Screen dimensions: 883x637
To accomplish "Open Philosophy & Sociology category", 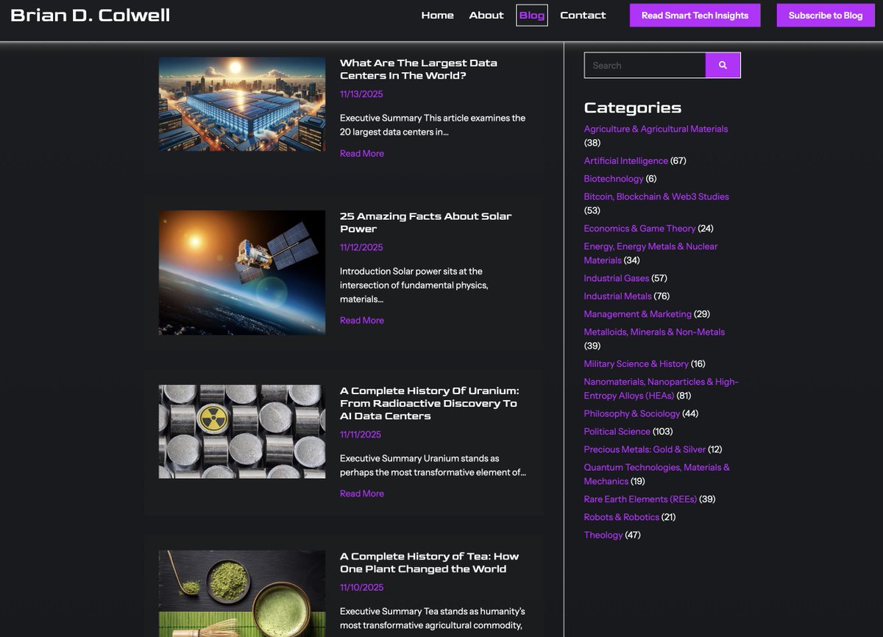I will 631,414.
